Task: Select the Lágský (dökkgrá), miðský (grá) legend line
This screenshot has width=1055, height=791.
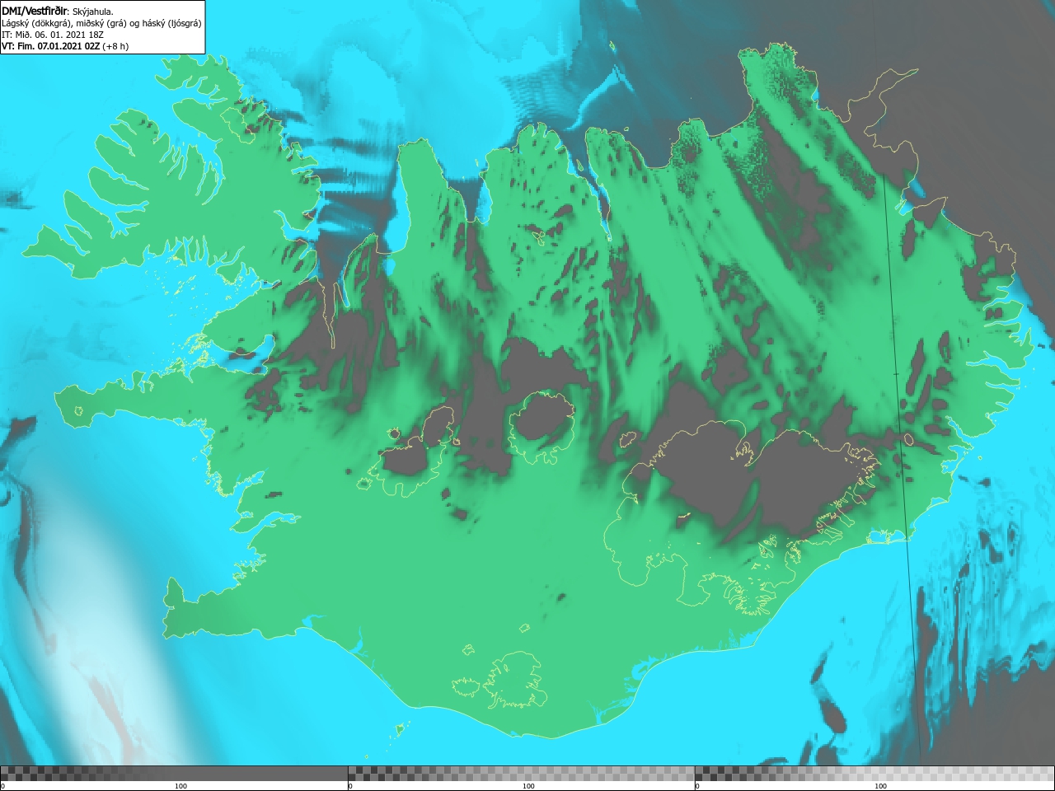Action: 101,23
